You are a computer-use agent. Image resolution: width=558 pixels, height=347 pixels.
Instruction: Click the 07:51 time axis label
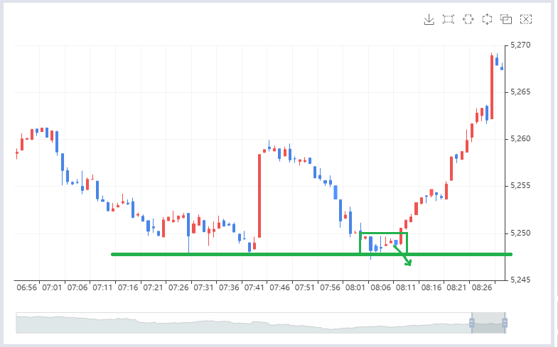(x=305, y=287)
